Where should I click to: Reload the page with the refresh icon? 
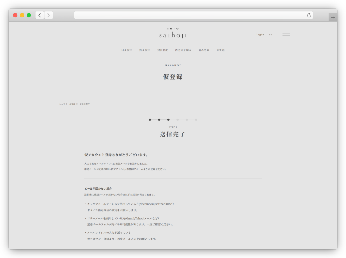coord(309,15)
